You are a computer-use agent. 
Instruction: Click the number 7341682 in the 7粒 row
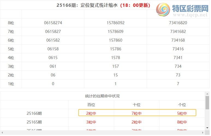tap(178, 32)
